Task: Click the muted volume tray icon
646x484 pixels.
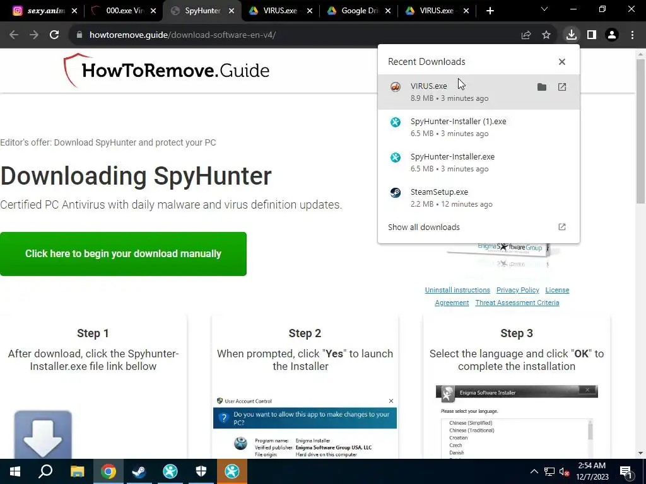Action: [x=565, y=471]
